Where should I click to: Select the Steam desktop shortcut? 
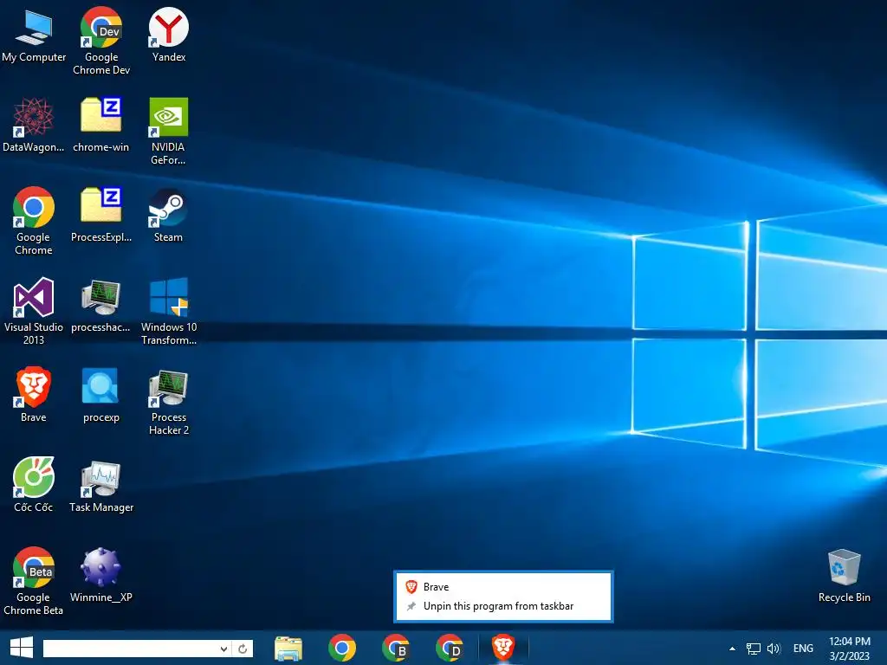point(169,215)
